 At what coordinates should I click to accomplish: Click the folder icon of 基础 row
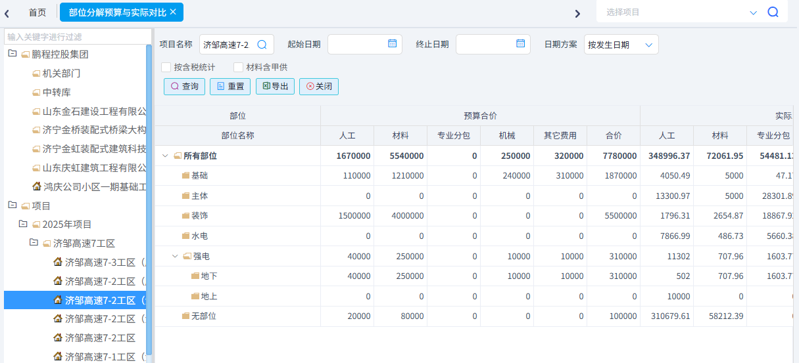[x=185, y=176]
